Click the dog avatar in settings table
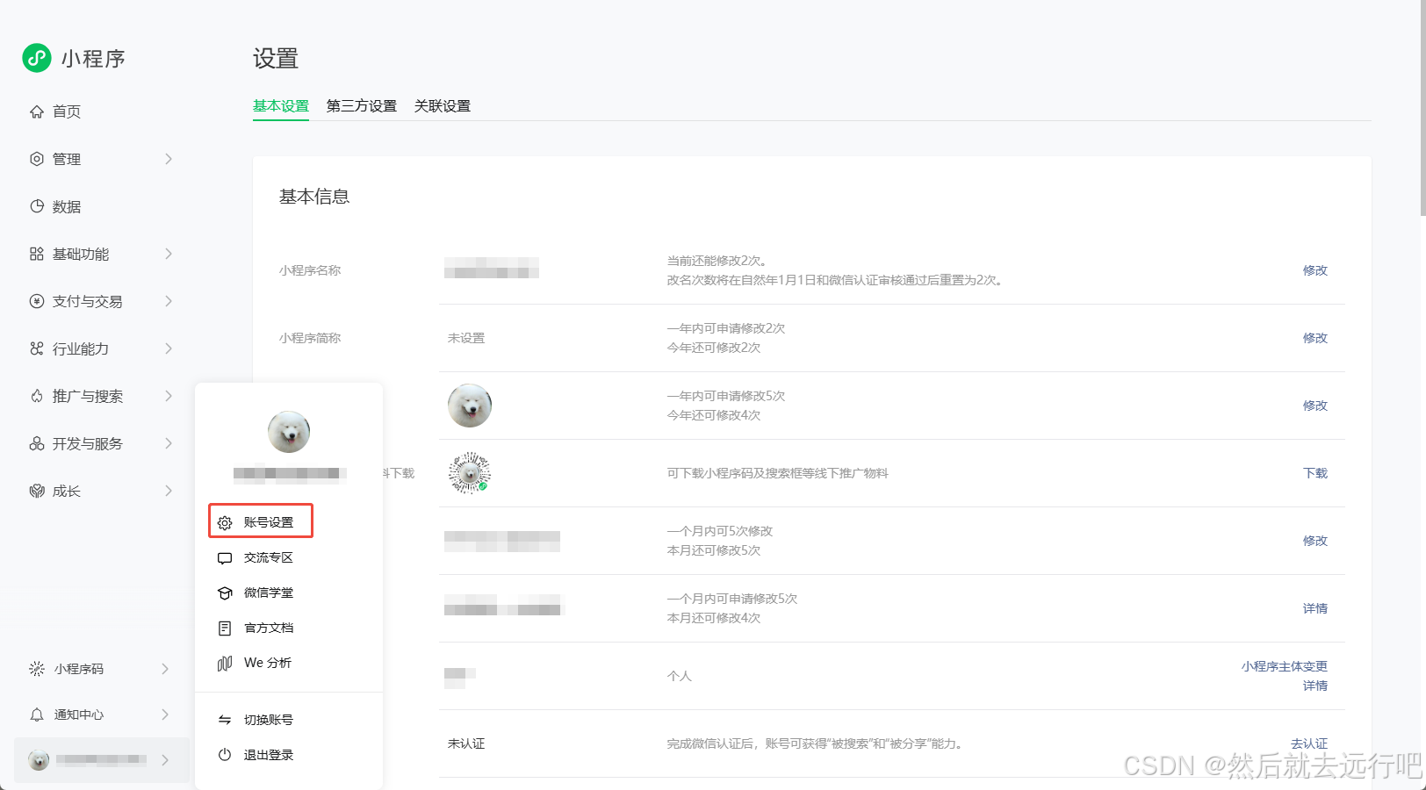Viewport: 1426px width, 790px height. coord(470,406)
